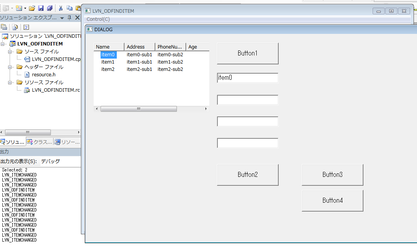Click View Code icon in Solution Explorer
The height and width of the screenshot is (247, 417).
pyautogui.click(x=26, y=27)
